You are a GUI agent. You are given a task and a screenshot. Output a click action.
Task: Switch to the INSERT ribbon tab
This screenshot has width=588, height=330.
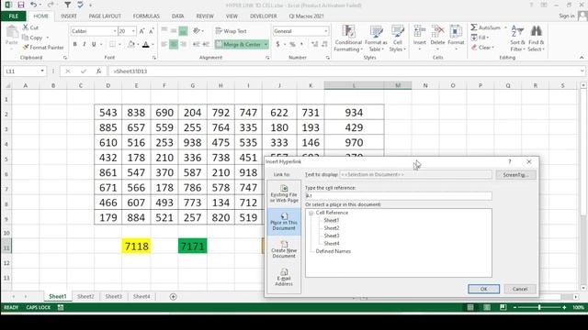pos(69,16)
